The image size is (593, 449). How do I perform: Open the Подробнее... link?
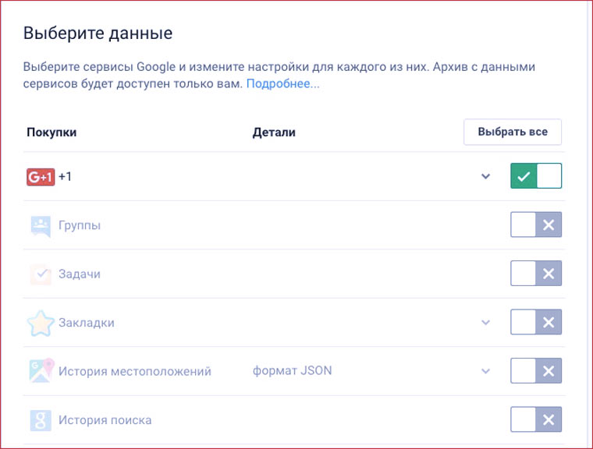coord(282,83)
